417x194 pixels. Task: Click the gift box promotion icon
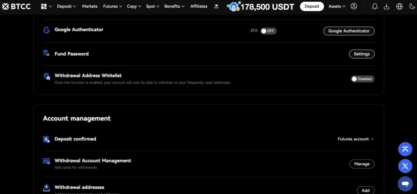(233, 6)
